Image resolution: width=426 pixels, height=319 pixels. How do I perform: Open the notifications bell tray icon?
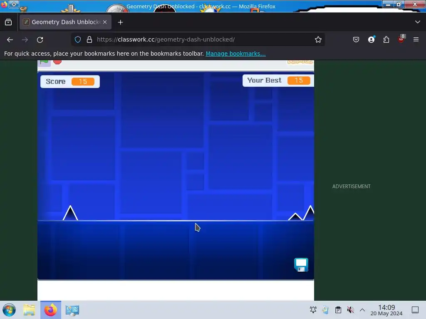(313, 309)
